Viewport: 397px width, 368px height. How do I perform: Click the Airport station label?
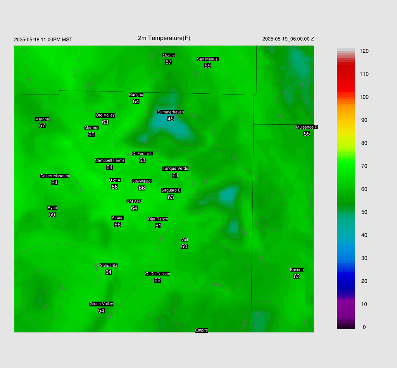[117, 218]
